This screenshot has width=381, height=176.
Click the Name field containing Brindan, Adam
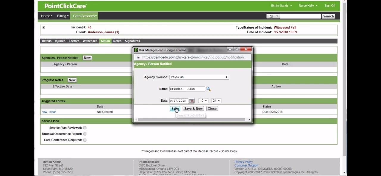click(x=187, y=89)
